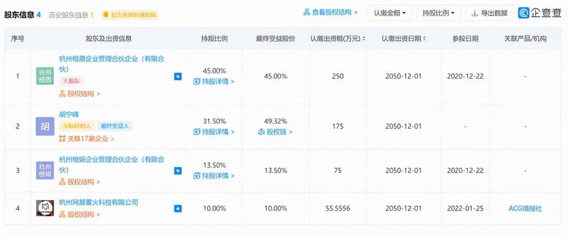The image size is (568, 238).
Task: Click the 关联产品/机构 column header
Action: coord(525,38)
